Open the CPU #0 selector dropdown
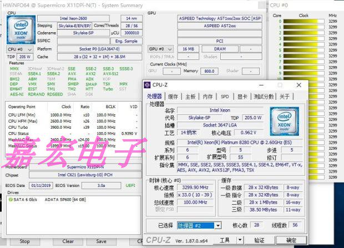 pos(20,49)
